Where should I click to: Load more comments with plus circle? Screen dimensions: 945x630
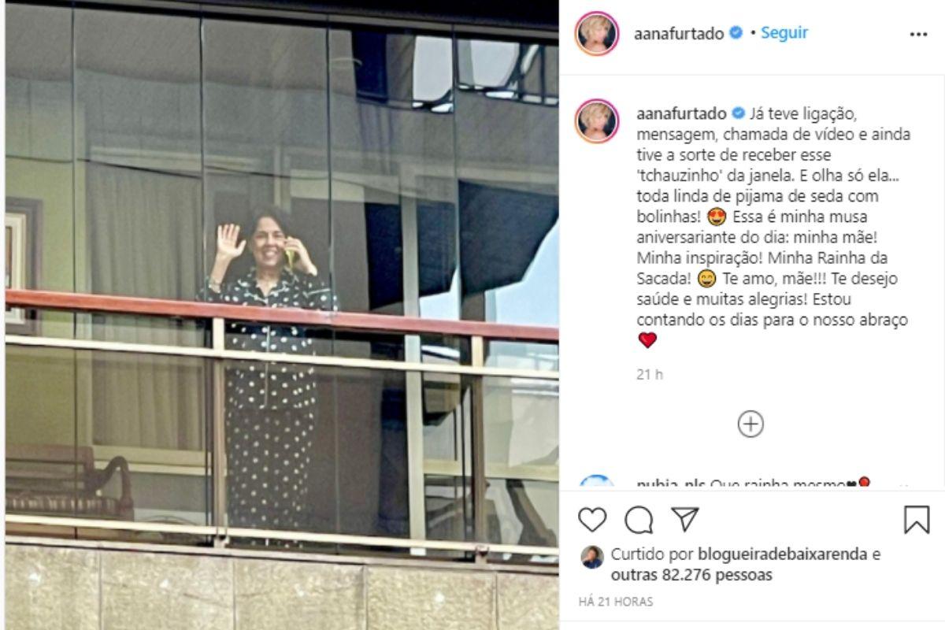(750, 424)
